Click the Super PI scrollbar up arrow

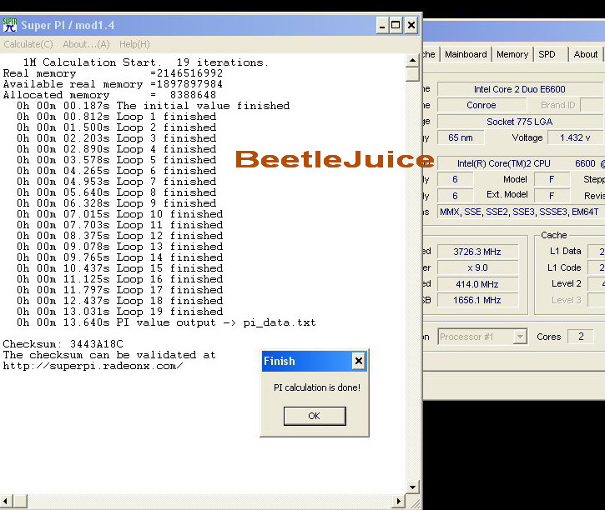[412, 60]
